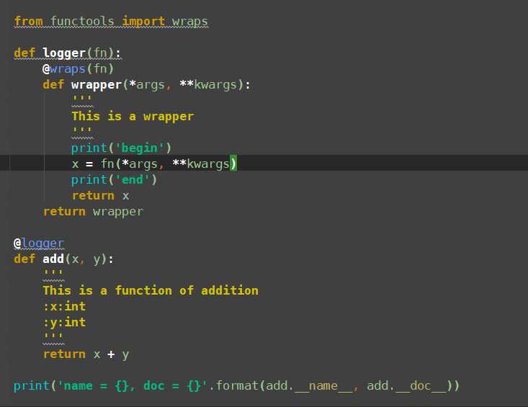528x407 pixels.
Task: Click the '@wraps(fn)' decorator
Action: tap(78, 68)
